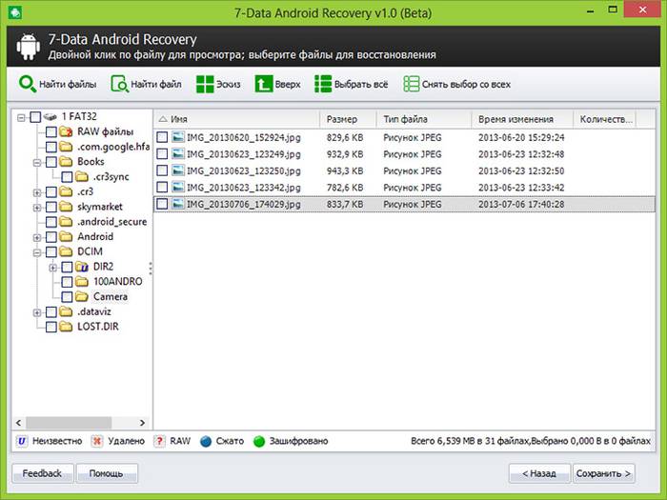Click the Найти файлы magnifier icon

pyautogui.click(x=27, y=84)
